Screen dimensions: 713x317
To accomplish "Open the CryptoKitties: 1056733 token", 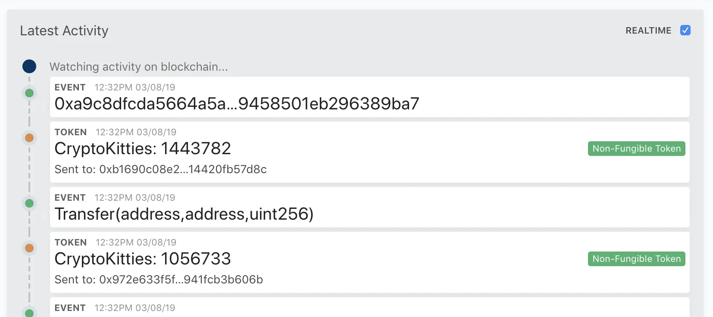I will [143, 259].
